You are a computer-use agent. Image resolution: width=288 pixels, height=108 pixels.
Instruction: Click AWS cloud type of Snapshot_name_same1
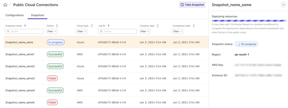pyautogui.click(x=80, y=54)
